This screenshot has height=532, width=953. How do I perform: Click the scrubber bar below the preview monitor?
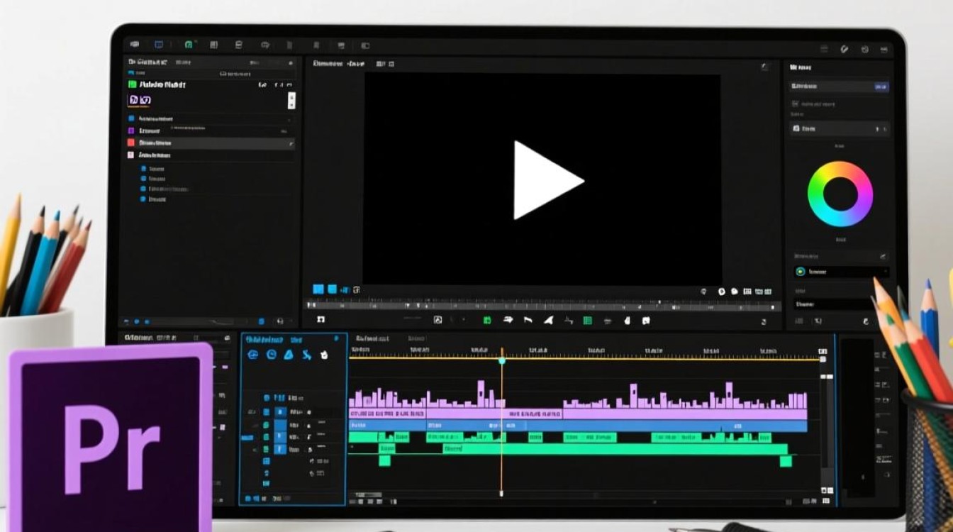tap(542, 306)
